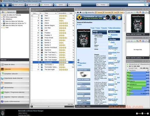Set the star rating on the Terminator row
This screenshot has height=116, width=150.
click(x=62, y=62)
